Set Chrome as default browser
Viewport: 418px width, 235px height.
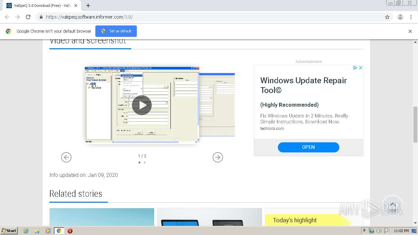pos(116,31)
